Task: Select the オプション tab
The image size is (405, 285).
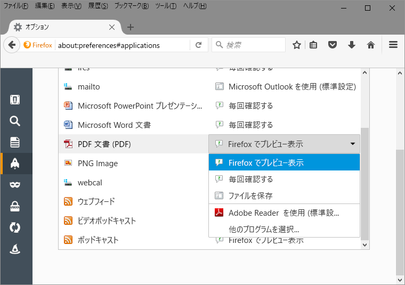Action: (x=64, y=27)
